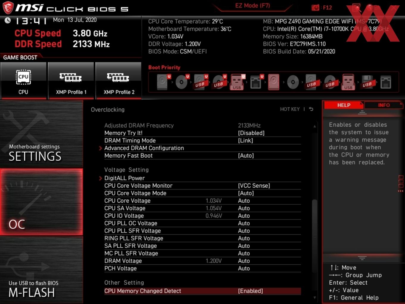Click the Adjusted DRAM Frequency row
The width and height of the screenshot is (405, 304).
coord(202,125)
